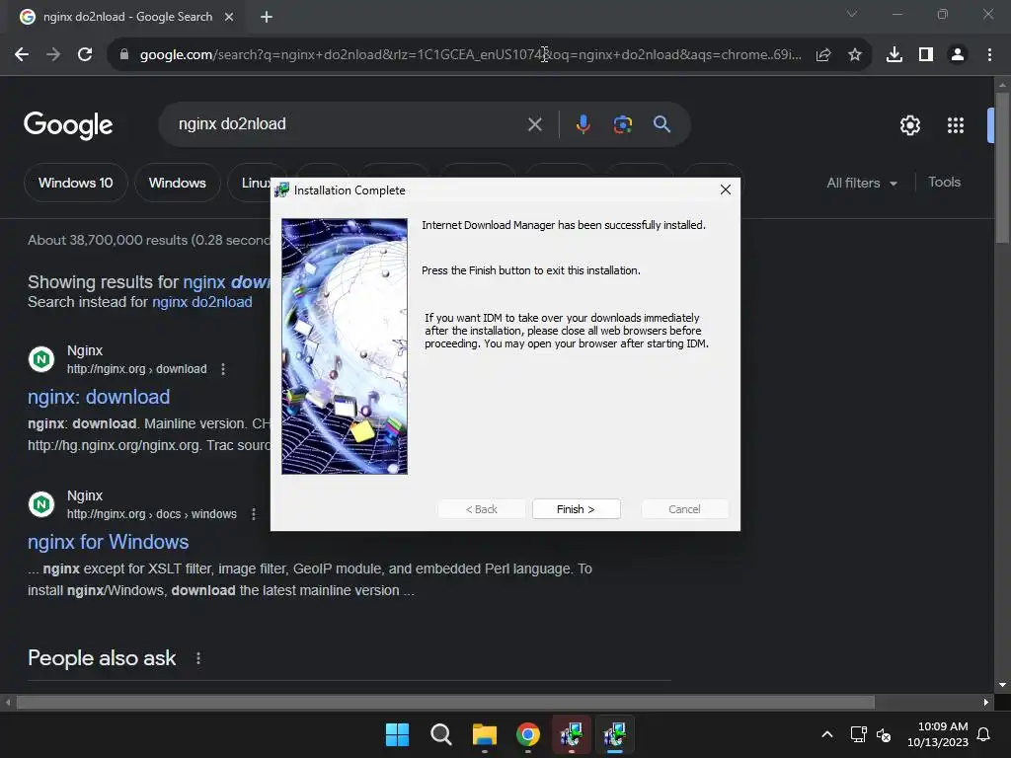Bookmark this page with the star icon
Screen dimensions: 1011x758
pos(855,55)
